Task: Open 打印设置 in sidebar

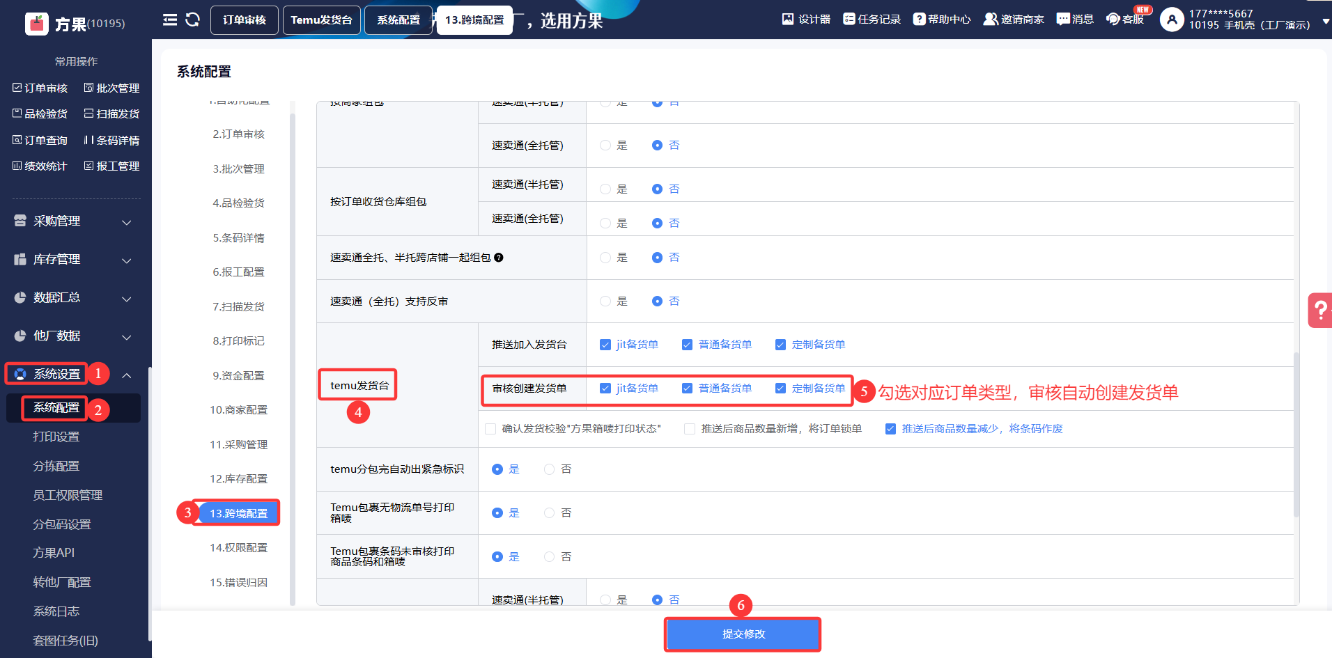Action: point(56,437)
